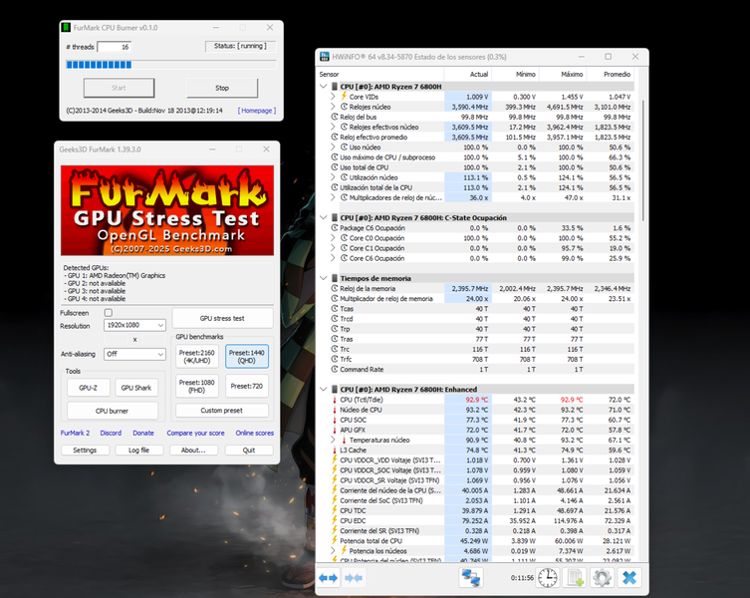Click the log file with plus icon
The width and height of the screenshot is (750, 598).
tap(575, 577)
